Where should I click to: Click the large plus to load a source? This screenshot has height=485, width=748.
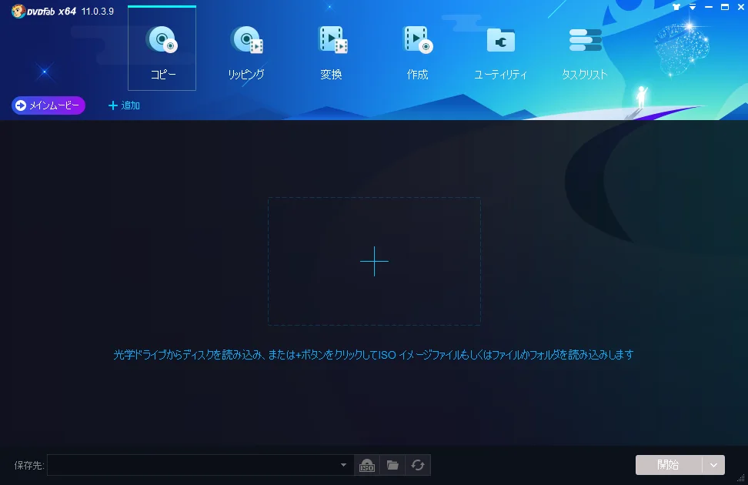click(x=374, y=262)
